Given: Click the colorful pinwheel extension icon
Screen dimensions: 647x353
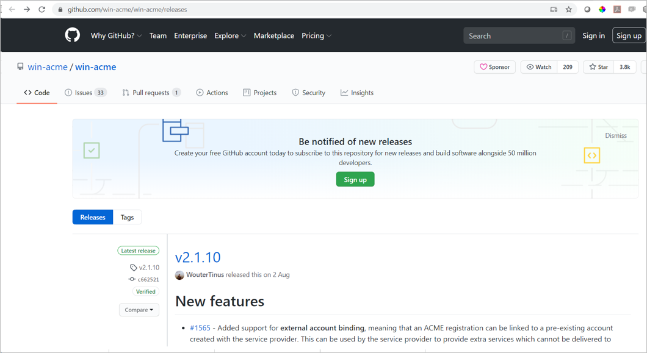Looking at the screenshot, I should [602, 10].
